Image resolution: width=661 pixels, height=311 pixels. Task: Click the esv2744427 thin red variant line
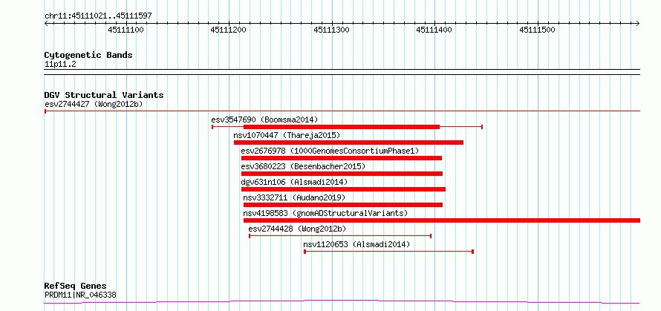(x=342, y=111)
